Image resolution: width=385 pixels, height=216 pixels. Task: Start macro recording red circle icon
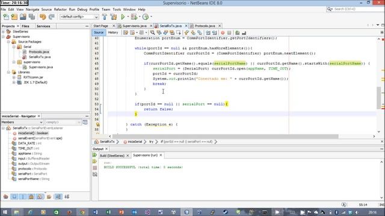click(223, 32)
